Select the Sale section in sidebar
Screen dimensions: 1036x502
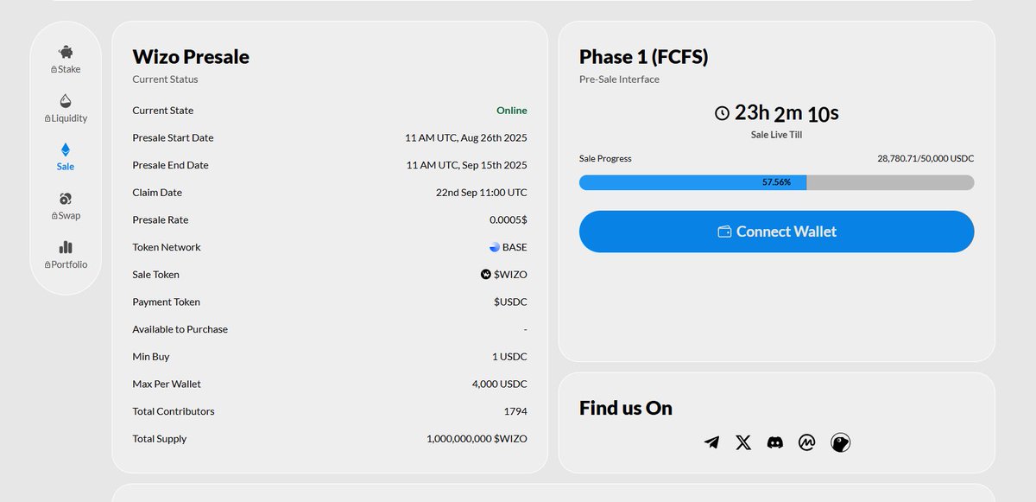[66, 157]
